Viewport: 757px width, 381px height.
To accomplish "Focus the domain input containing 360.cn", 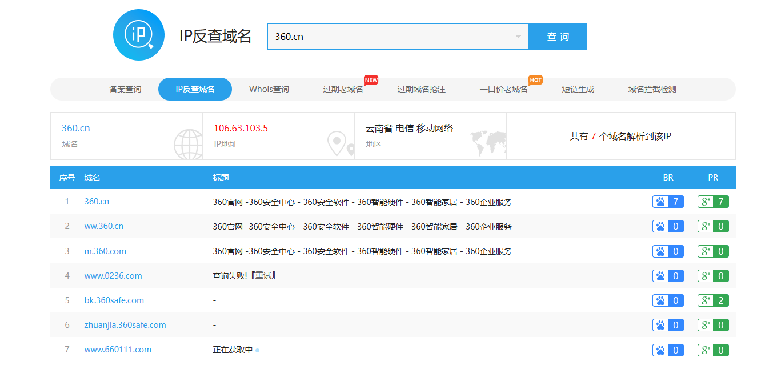I will pyautogui.click(x=398, y=37).
